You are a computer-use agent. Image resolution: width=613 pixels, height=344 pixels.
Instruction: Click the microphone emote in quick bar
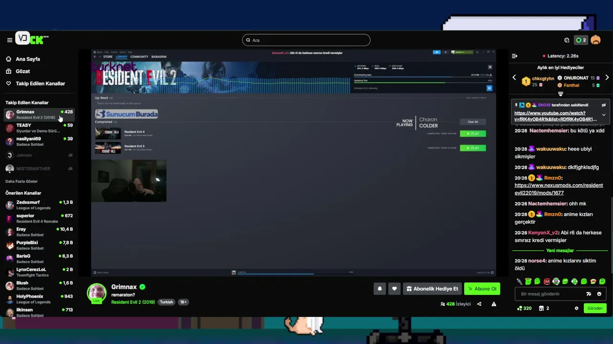(x=519, y=281)
